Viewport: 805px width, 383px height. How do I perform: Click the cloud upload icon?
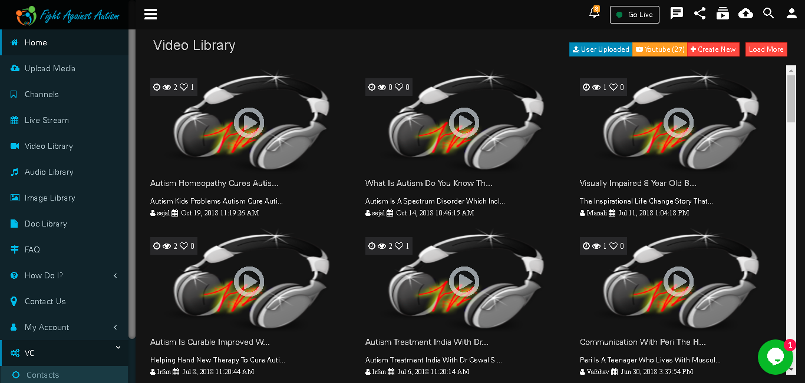pos(745,13)
